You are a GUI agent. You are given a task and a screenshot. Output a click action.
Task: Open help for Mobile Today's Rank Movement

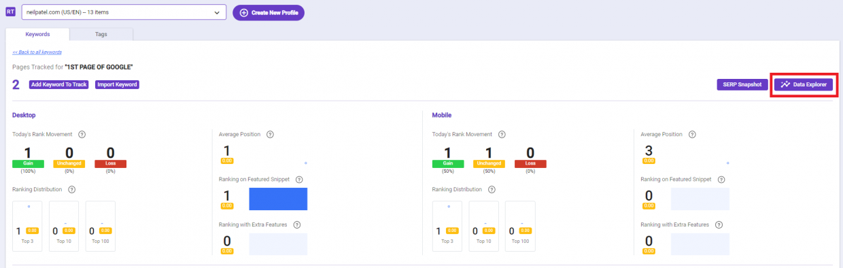[x=502, y=135]
